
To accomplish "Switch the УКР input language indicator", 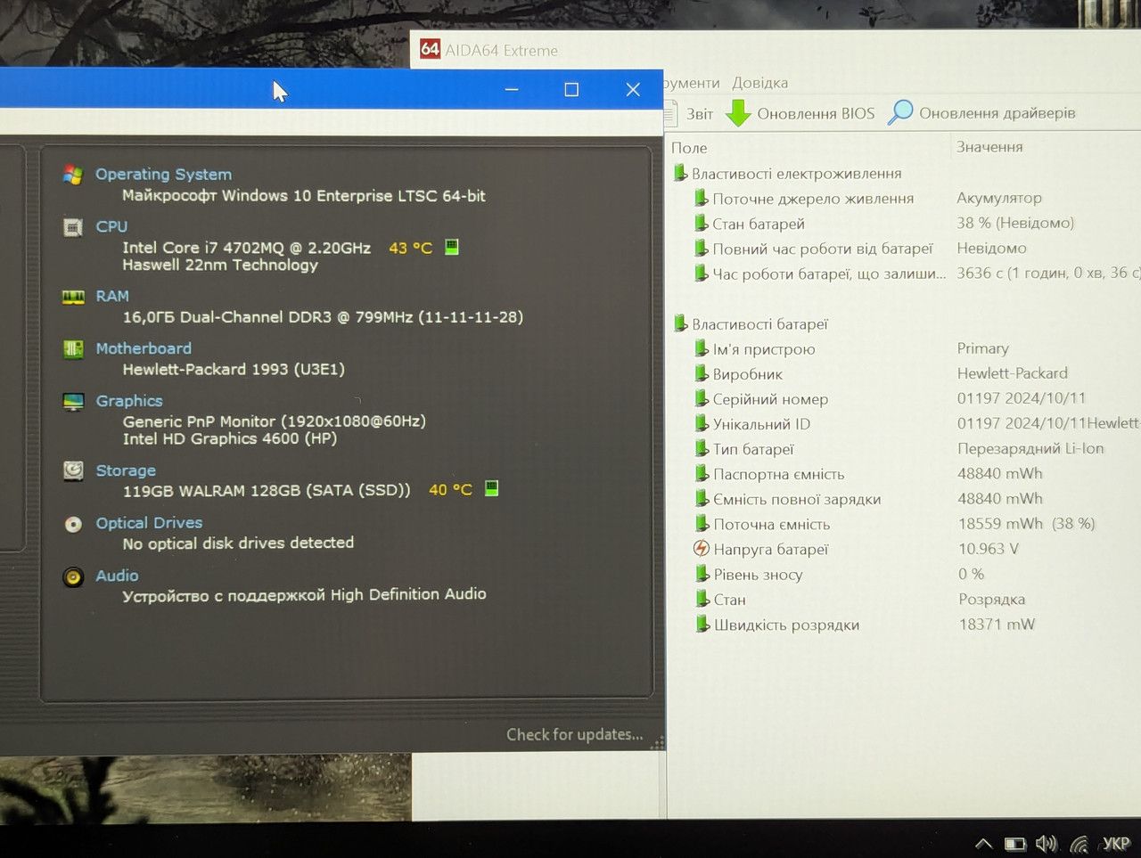I will [x=1116, y=843].
